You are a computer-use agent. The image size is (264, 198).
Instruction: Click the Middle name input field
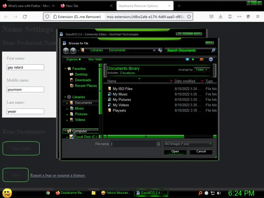click(25, 89)
